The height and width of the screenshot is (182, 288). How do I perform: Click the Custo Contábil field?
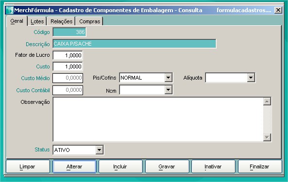pos(68,90)
